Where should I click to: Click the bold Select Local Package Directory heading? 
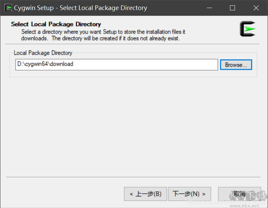pyautogui.click(x=56, y=24)
